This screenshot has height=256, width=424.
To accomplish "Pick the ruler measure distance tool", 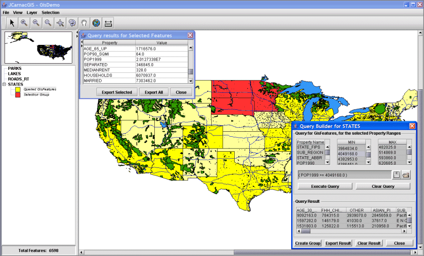I will point(108,23).
